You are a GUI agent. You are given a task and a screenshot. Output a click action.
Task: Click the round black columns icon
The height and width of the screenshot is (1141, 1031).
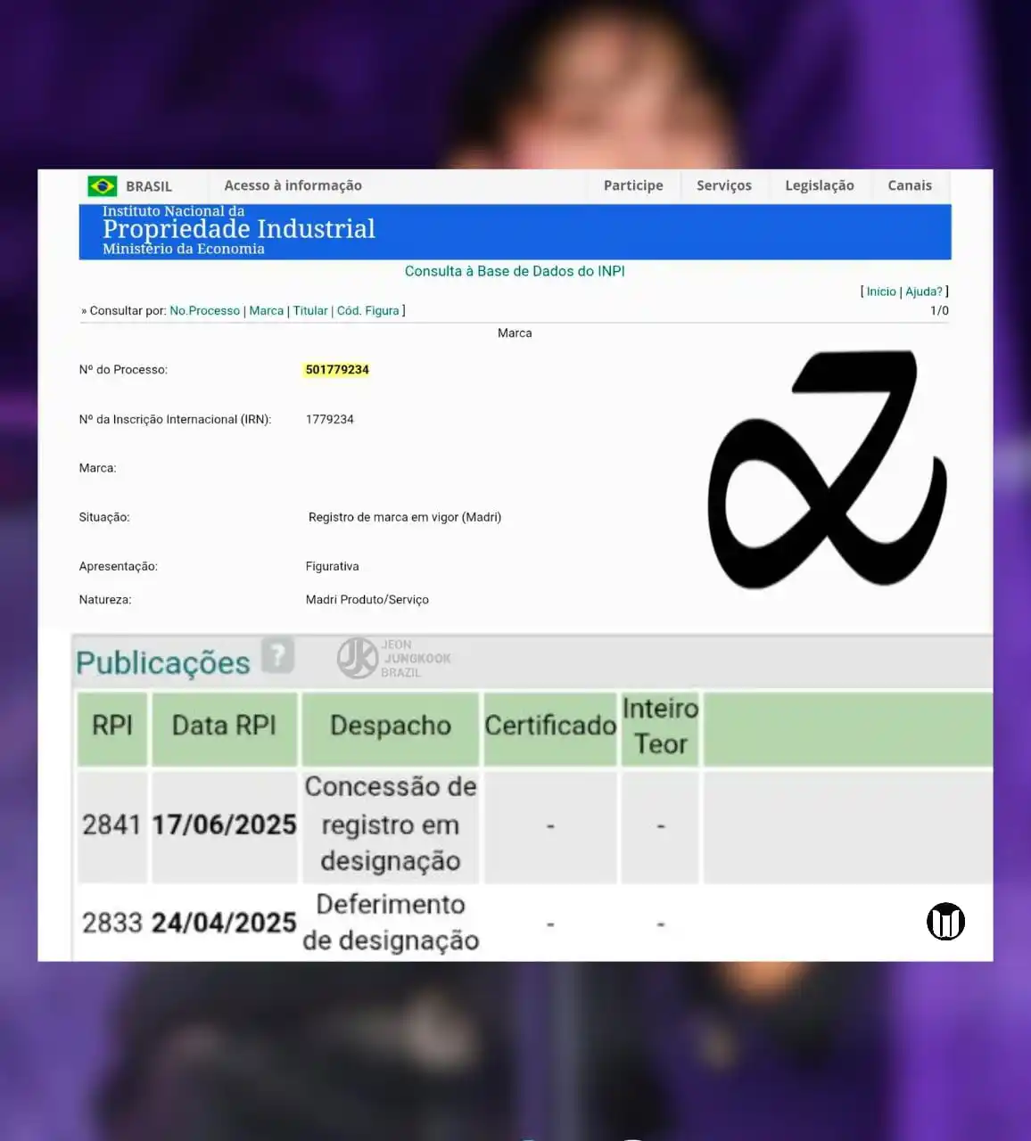945,922
